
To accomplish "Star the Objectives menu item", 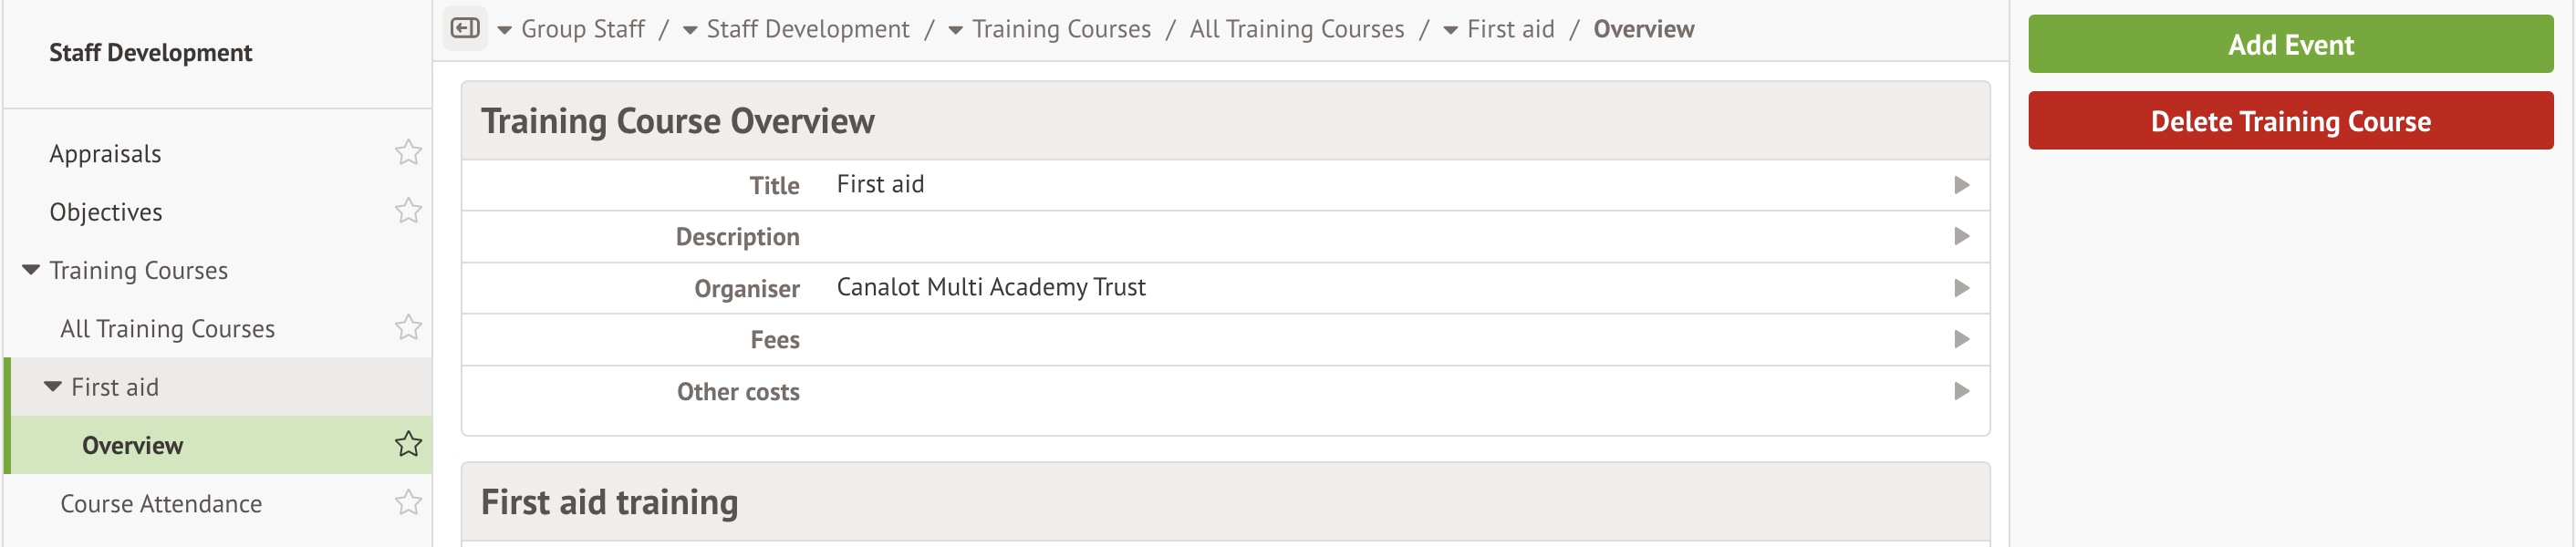I will (408, 211).
